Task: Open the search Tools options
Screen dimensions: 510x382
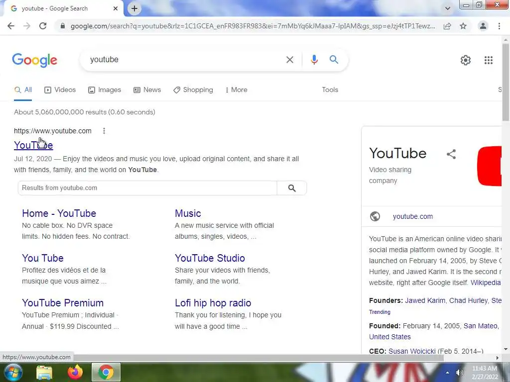Action: (330, 90)
